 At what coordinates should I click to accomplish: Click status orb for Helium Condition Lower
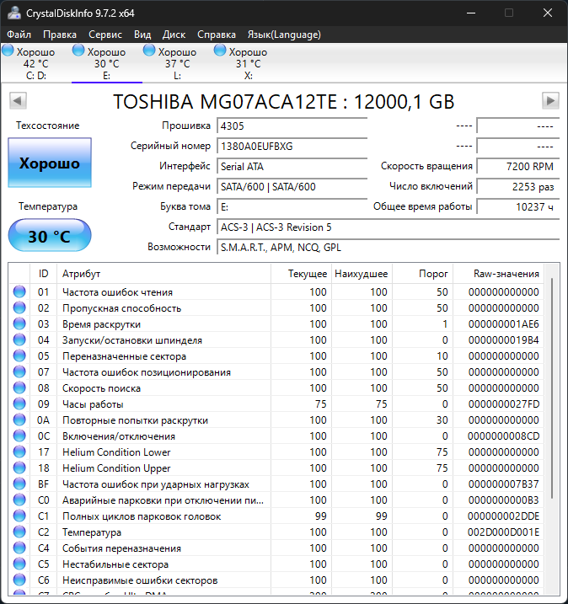coord(19,452)
